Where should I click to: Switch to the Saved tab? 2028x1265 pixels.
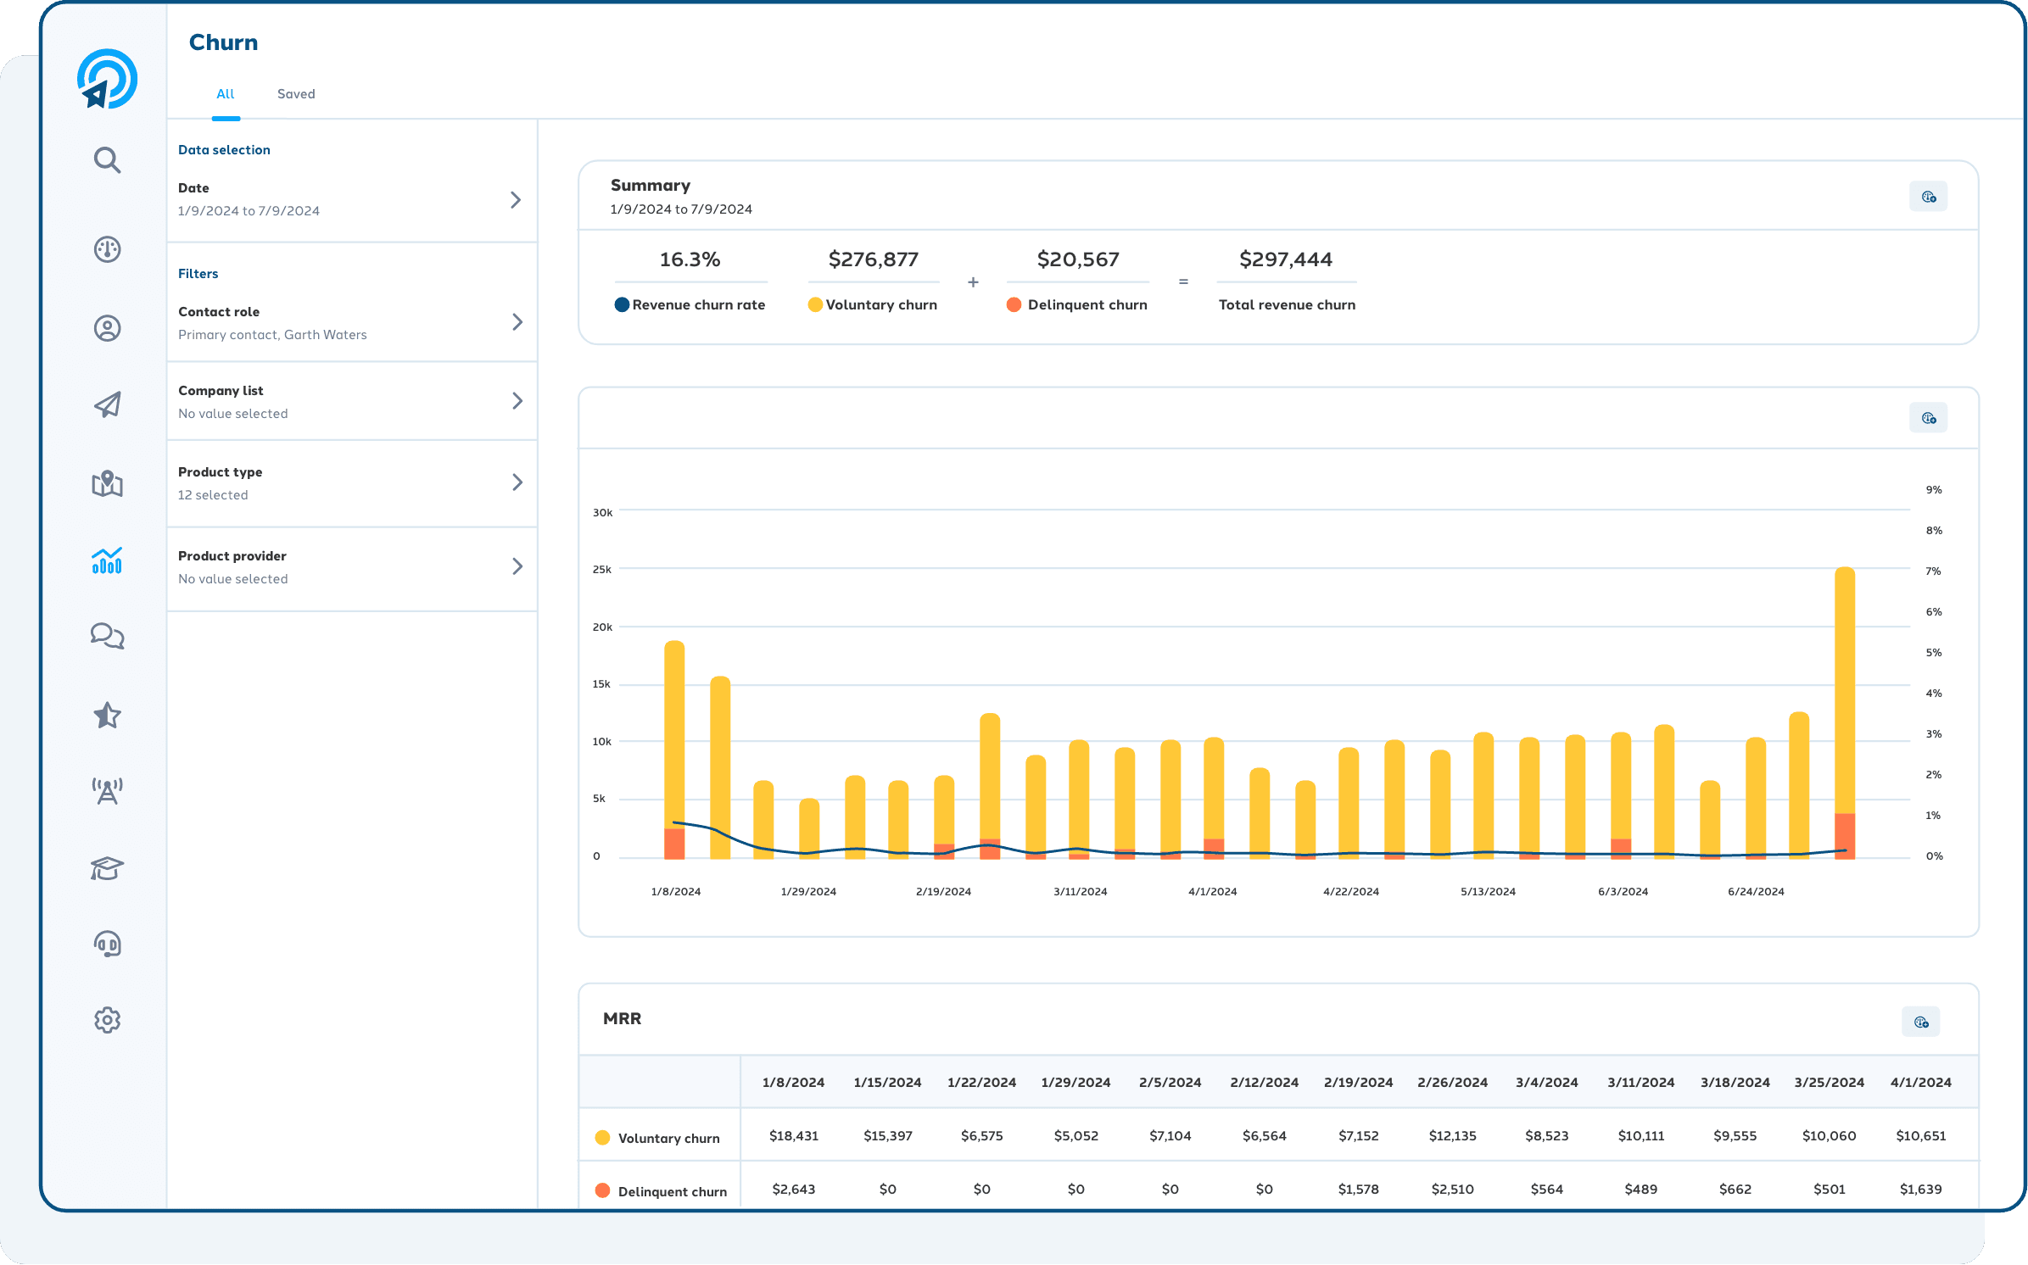[296, 94]
